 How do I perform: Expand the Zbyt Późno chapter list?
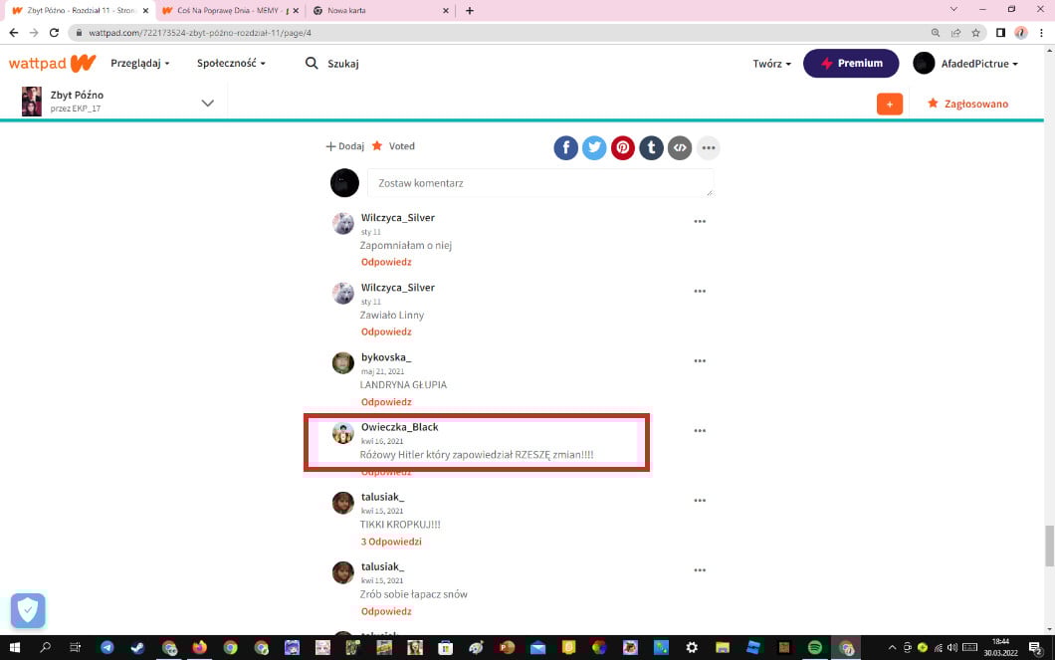click(207, 103)
